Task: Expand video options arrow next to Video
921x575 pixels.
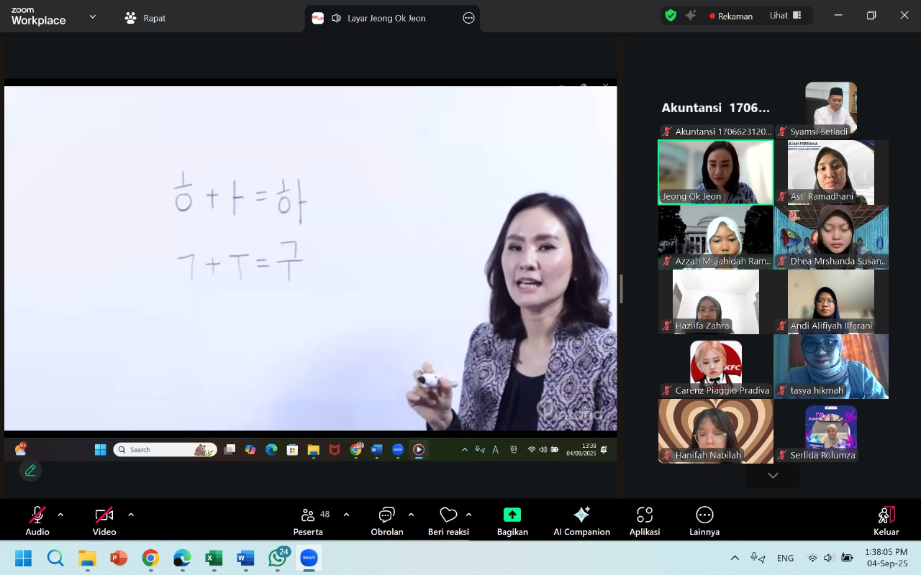Action: [131, 515]
